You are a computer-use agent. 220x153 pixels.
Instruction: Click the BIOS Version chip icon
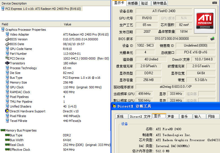pos(7,39)
